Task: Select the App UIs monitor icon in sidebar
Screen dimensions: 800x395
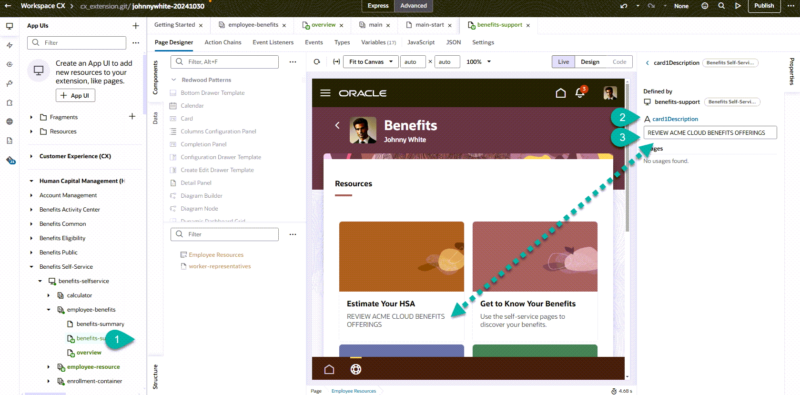Action: (x=10, y=26)
